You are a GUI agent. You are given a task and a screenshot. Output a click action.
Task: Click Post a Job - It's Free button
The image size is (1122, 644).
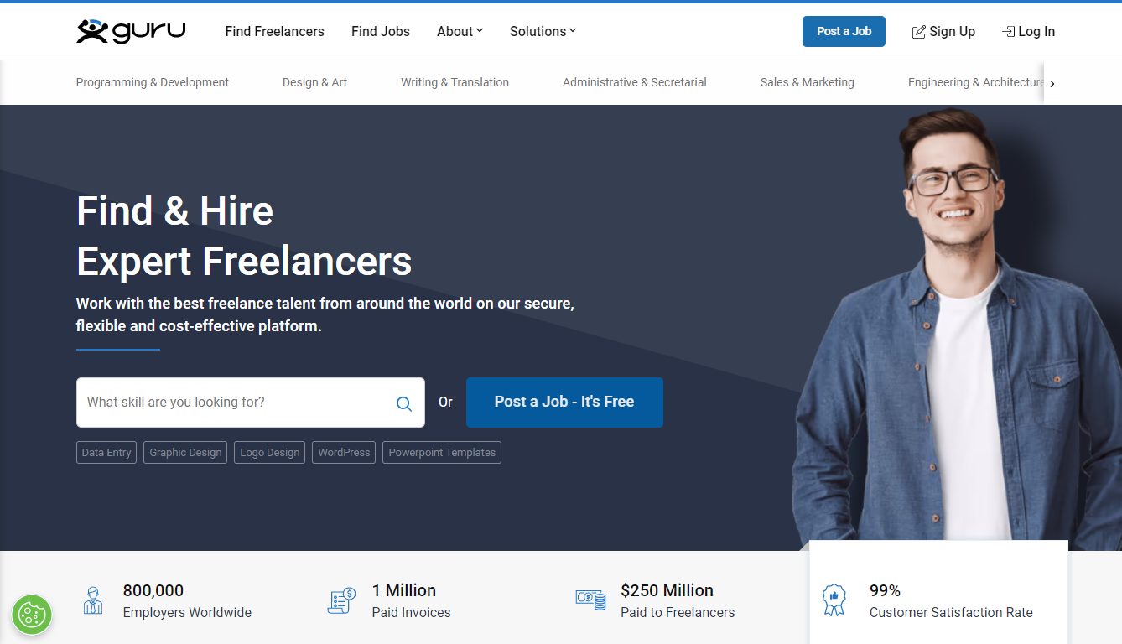564,402
